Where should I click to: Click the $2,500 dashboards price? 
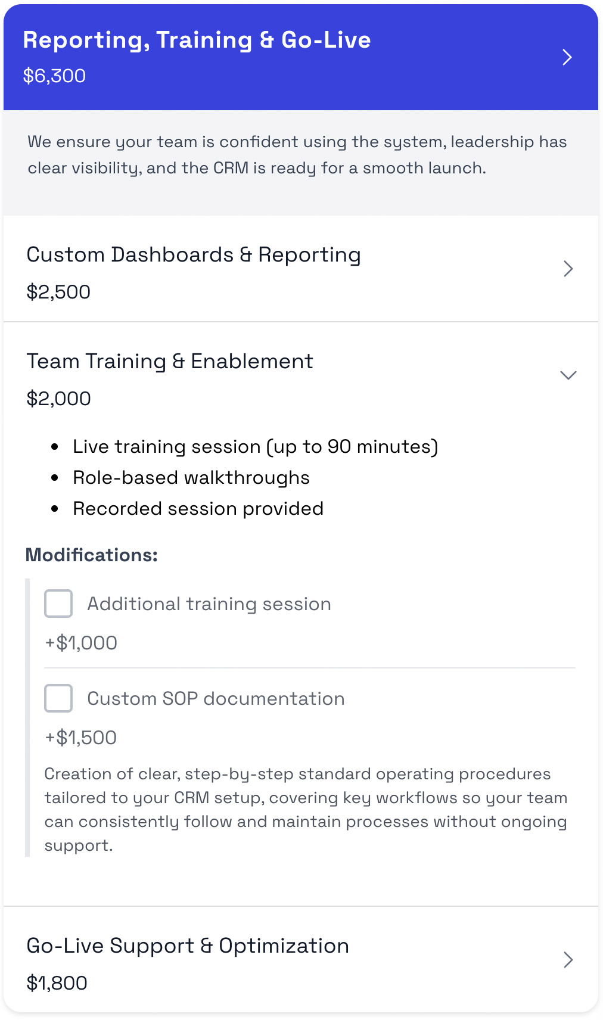tap(58, 292)
